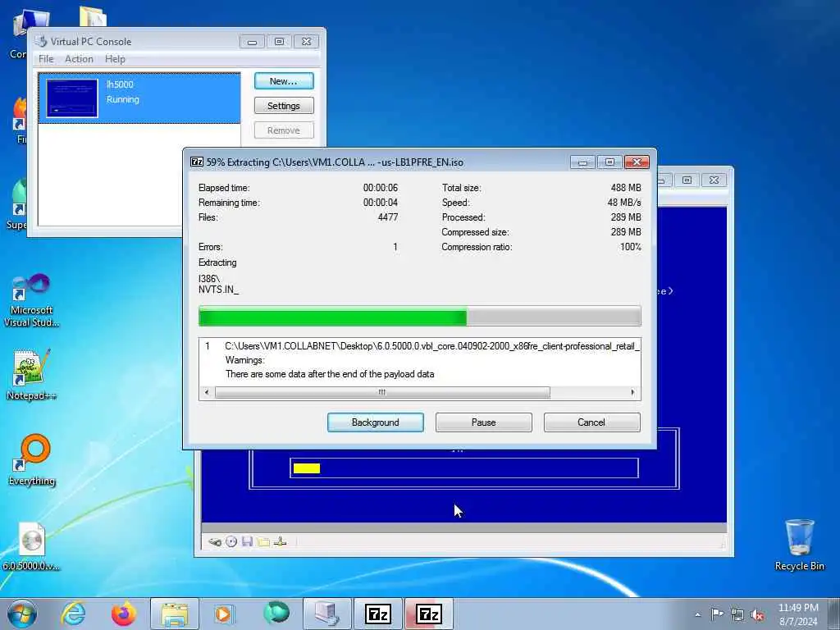This screenshot has height=630, width=840.
Task: Click the Compression ratio value 100%
Action: (631, 247)
